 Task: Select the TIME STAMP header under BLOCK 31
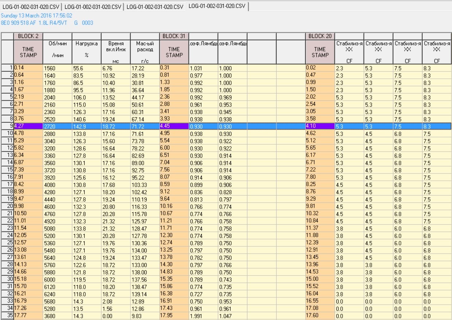(x=174, y=52)
